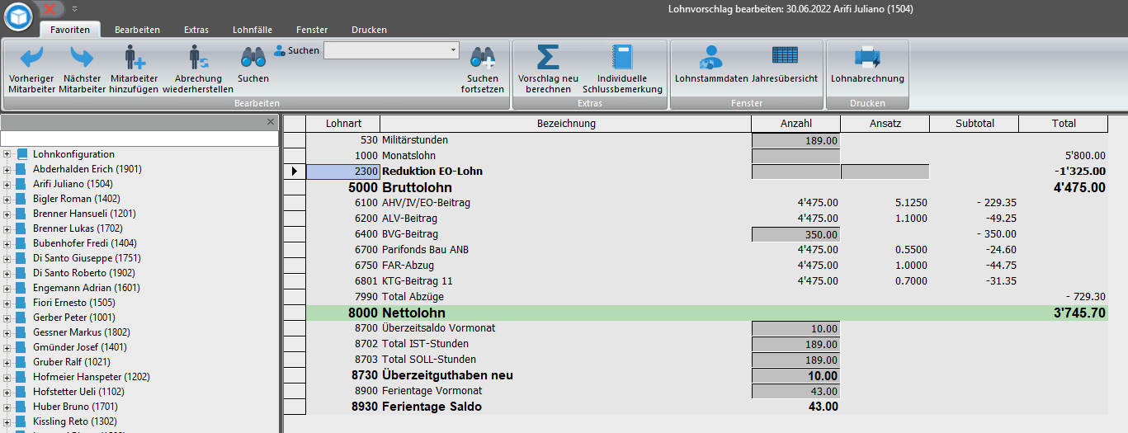Click Reduktion EO-Lohn Ansatz field
The height and width of the screenshot is (433, 1128).
point(885,172)
